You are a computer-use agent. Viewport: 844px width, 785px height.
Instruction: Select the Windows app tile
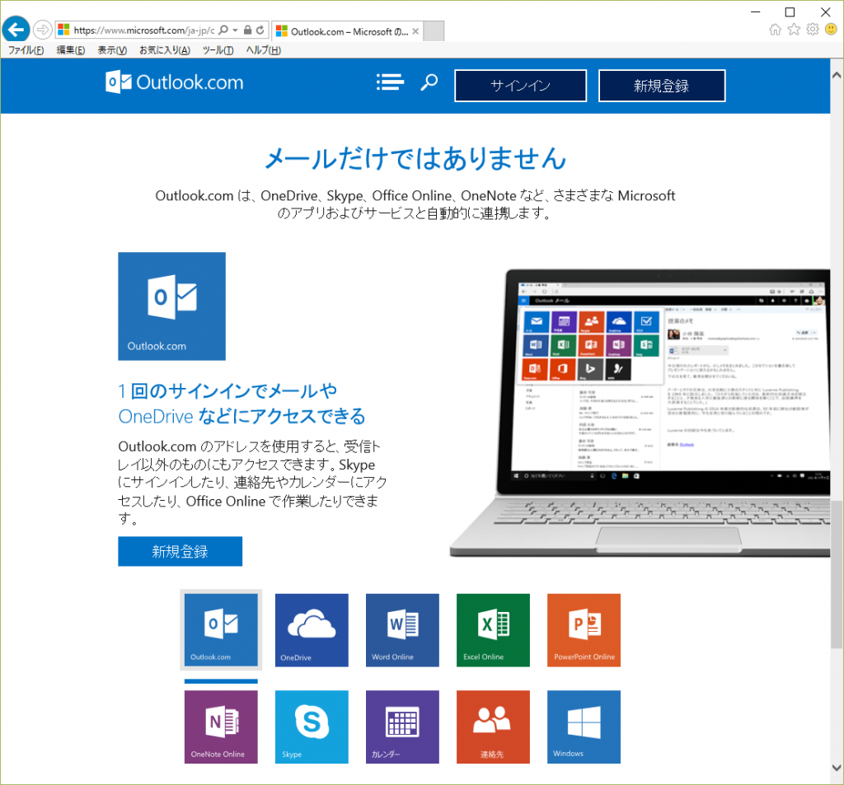584,727
